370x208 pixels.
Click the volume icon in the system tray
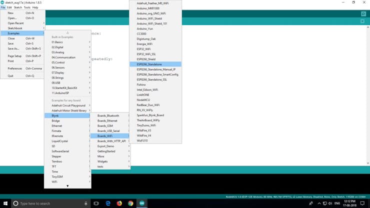point(330,203)
